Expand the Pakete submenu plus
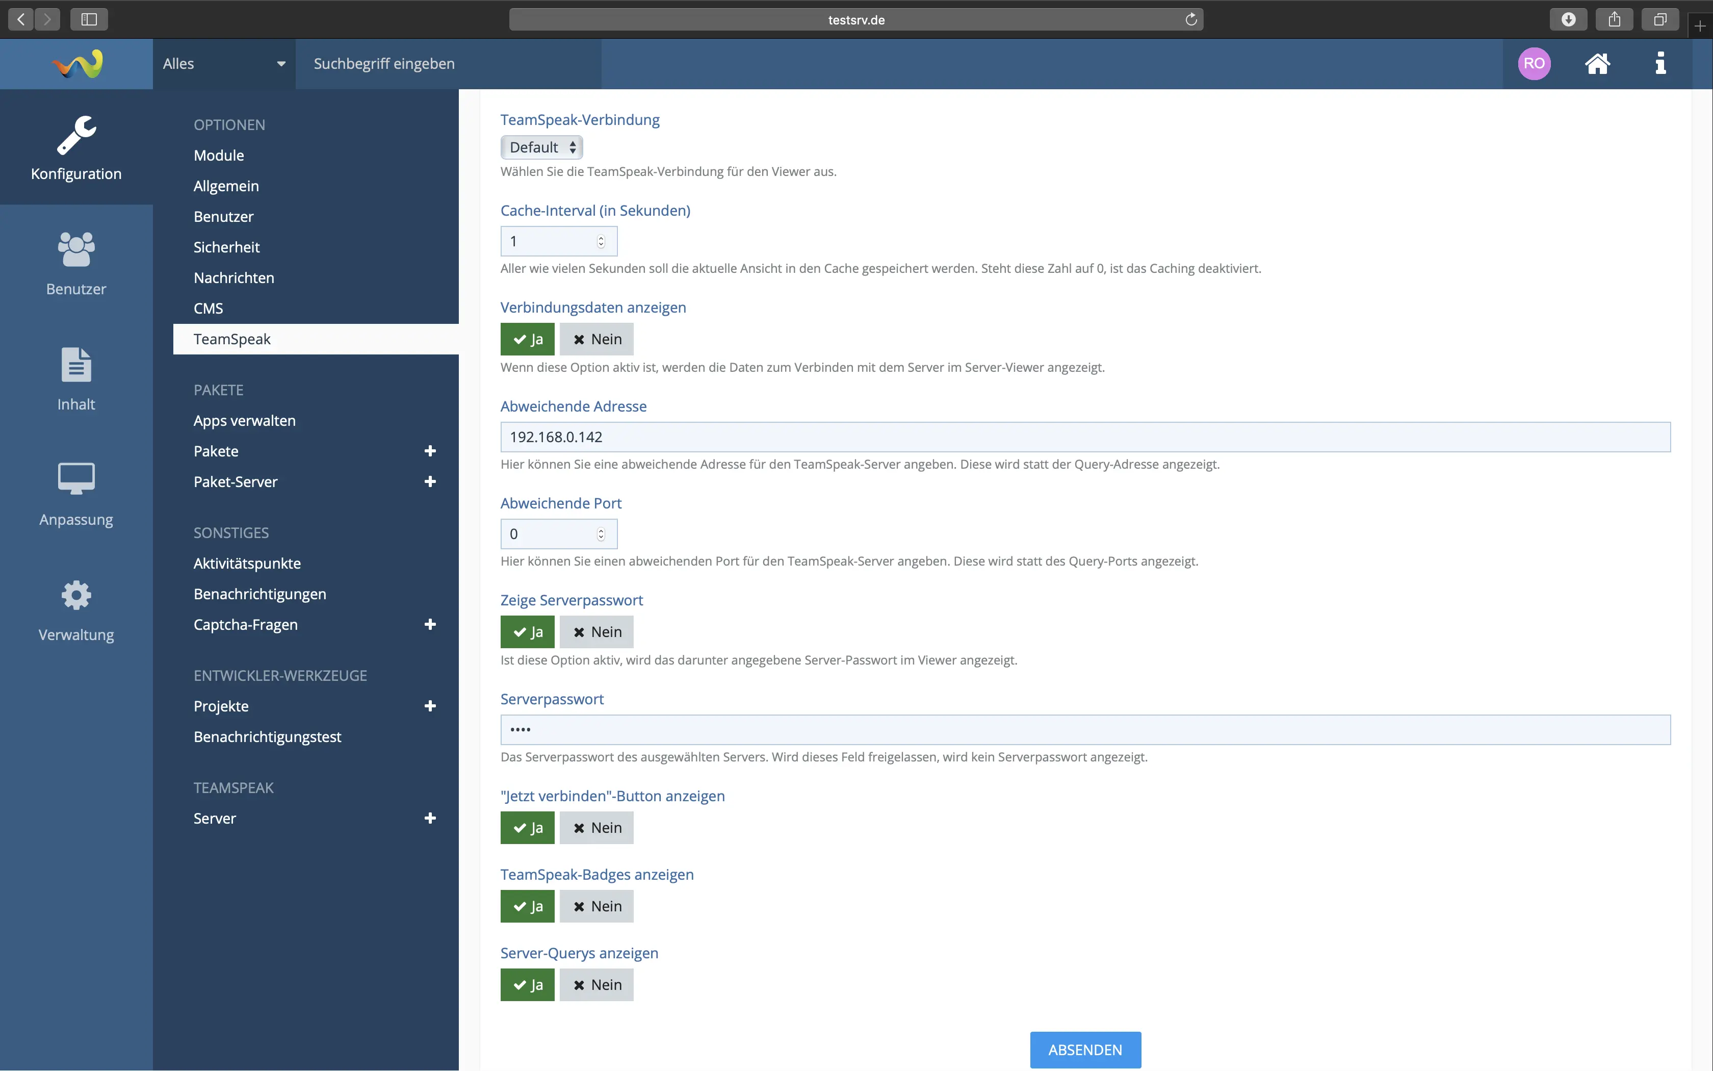Viewport: 1713px width, 1071px height. tap(430, 451)
